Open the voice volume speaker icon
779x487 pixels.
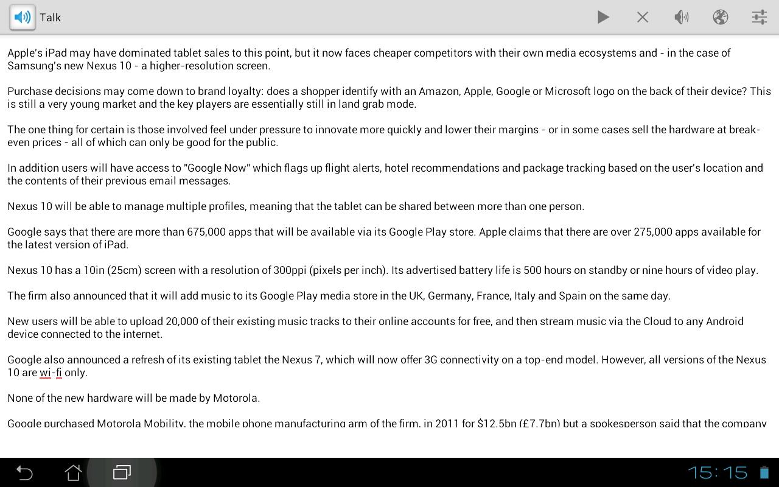click(x=682, y=17)
